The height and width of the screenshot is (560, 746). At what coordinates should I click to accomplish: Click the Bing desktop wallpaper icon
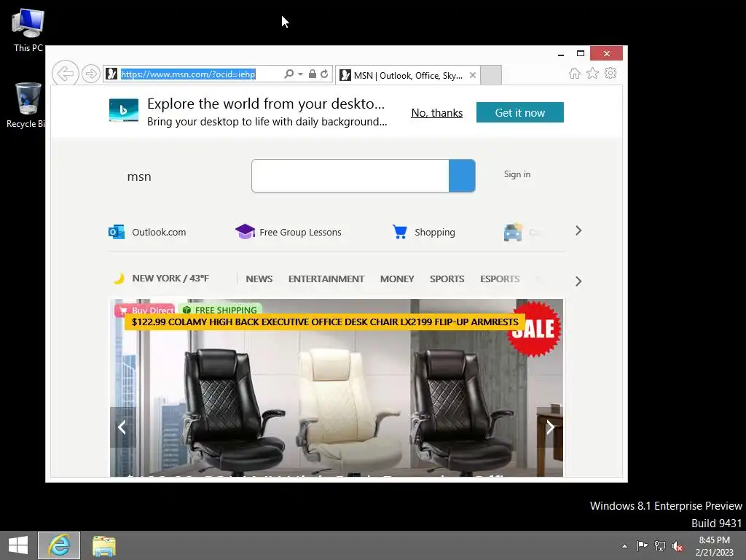[x=124, y=110]
